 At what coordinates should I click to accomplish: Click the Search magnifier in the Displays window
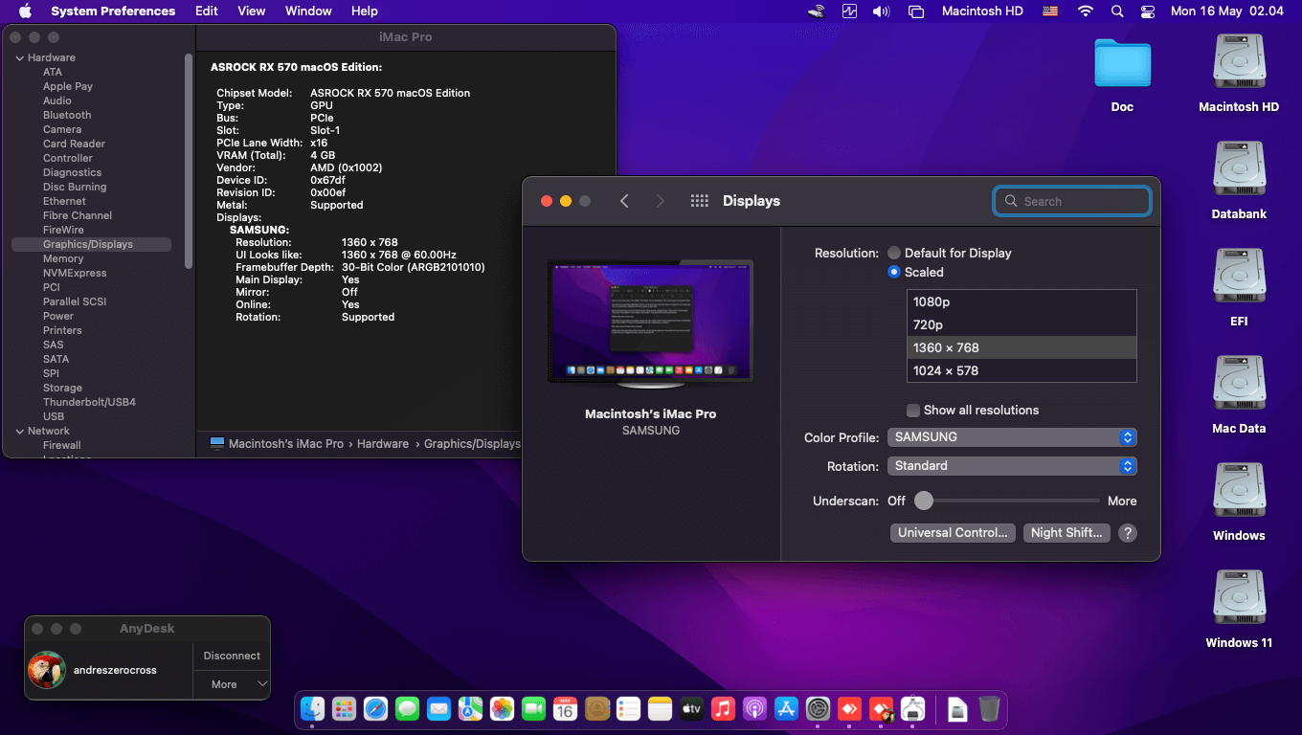tap(1011, 201)
